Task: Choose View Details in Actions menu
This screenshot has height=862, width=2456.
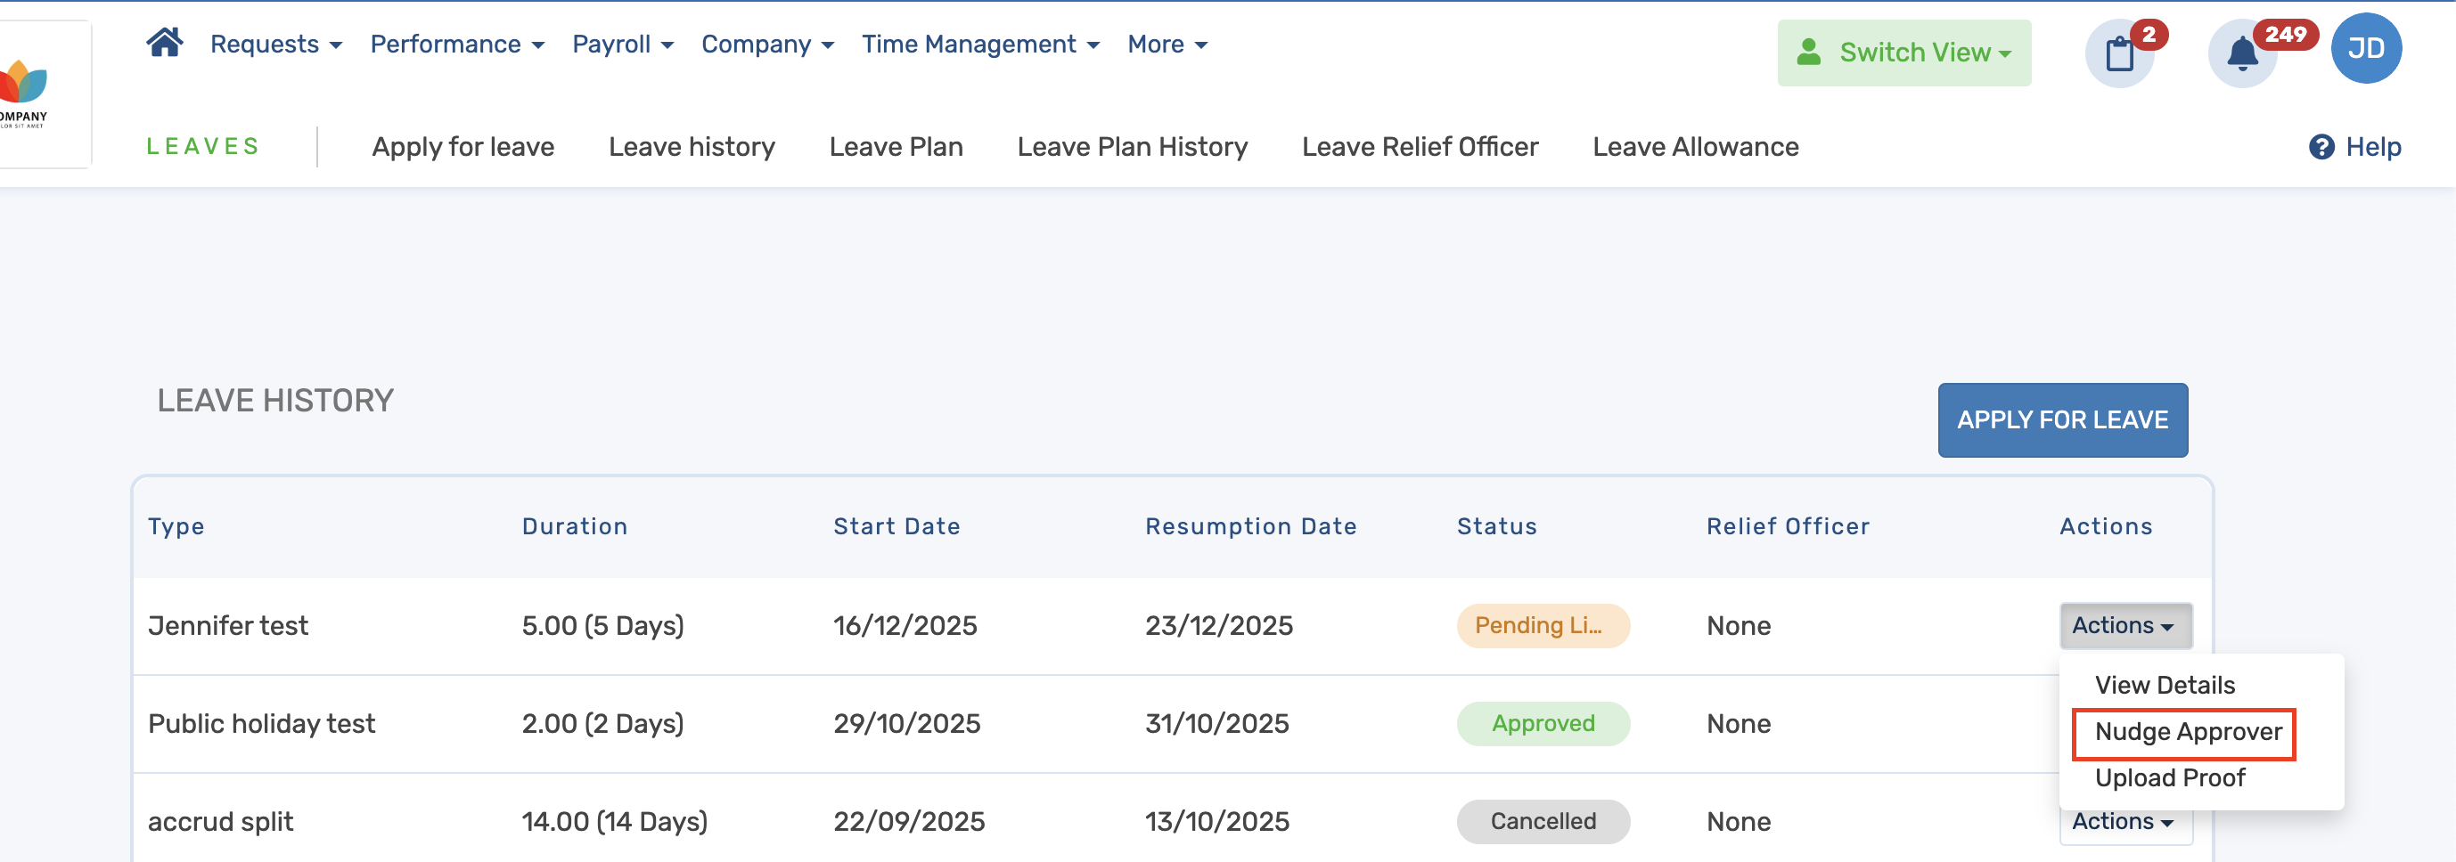Action: (2165, 686)
